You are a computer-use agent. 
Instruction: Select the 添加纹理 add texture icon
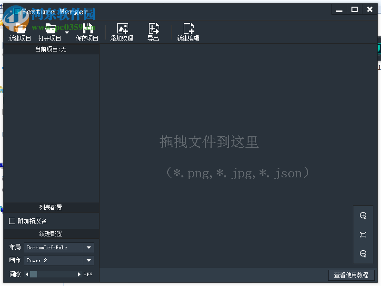tap(122, 29)
